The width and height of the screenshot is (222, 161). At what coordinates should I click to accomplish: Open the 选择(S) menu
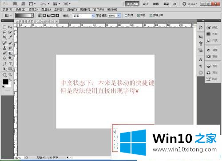pyautogui.click(x=59, y=9)
